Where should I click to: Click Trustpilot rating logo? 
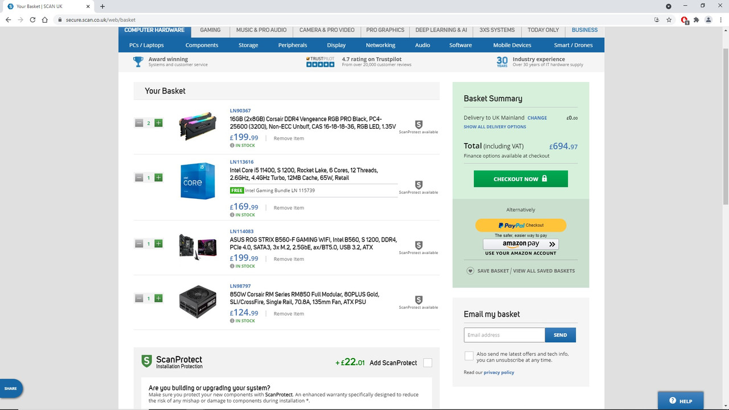320,61
